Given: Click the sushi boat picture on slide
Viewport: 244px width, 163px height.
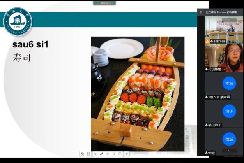Looking at the screenshot, I should coord(138,94).
